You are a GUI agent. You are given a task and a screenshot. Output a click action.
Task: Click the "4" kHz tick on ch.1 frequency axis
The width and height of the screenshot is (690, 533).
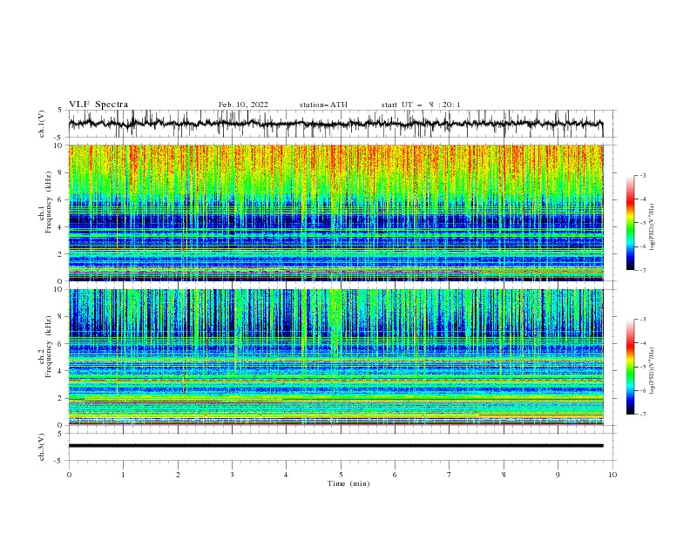tap(62, 227)
